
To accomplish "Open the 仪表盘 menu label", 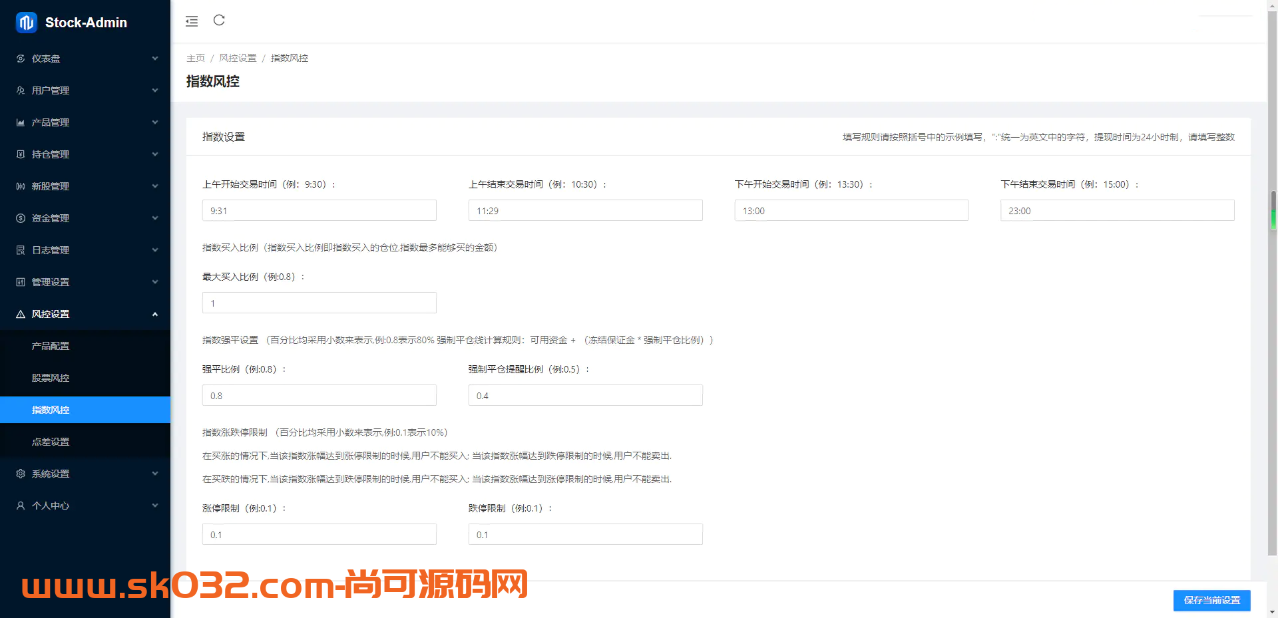I will point(46,59).
